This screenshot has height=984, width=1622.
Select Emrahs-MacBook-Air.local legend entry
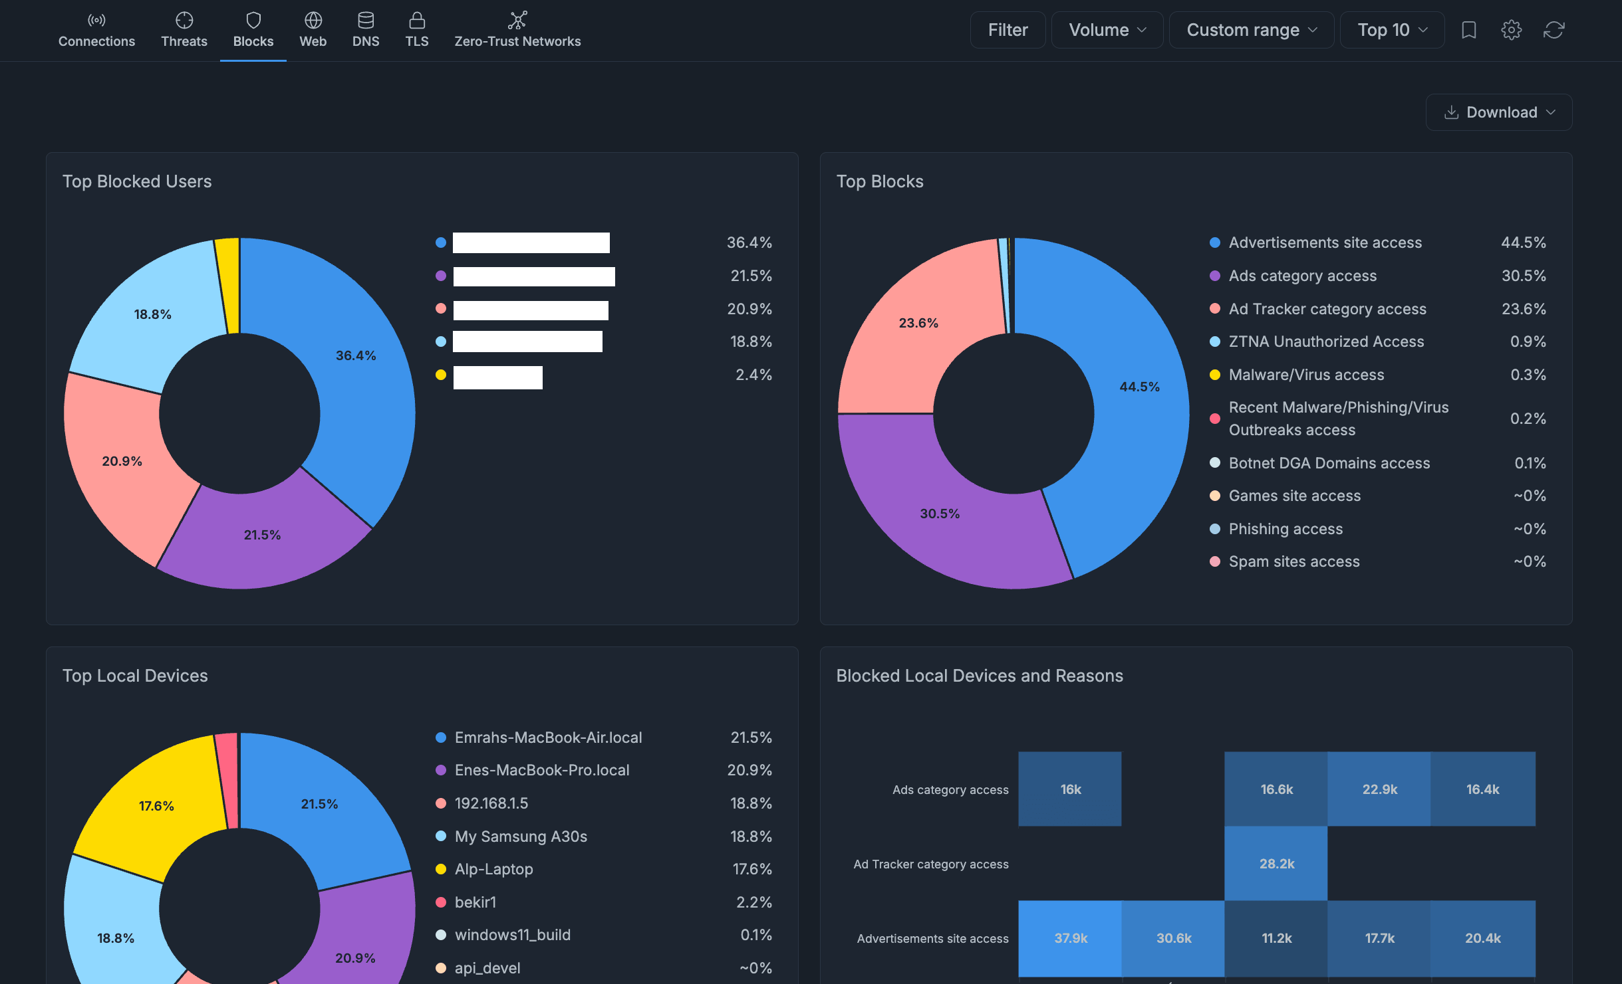[x=548, y=738]
